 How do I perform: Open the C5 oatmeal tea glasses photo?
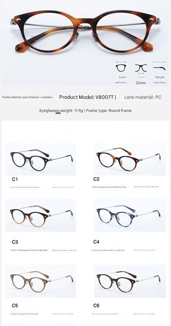(x=41, y=281)
